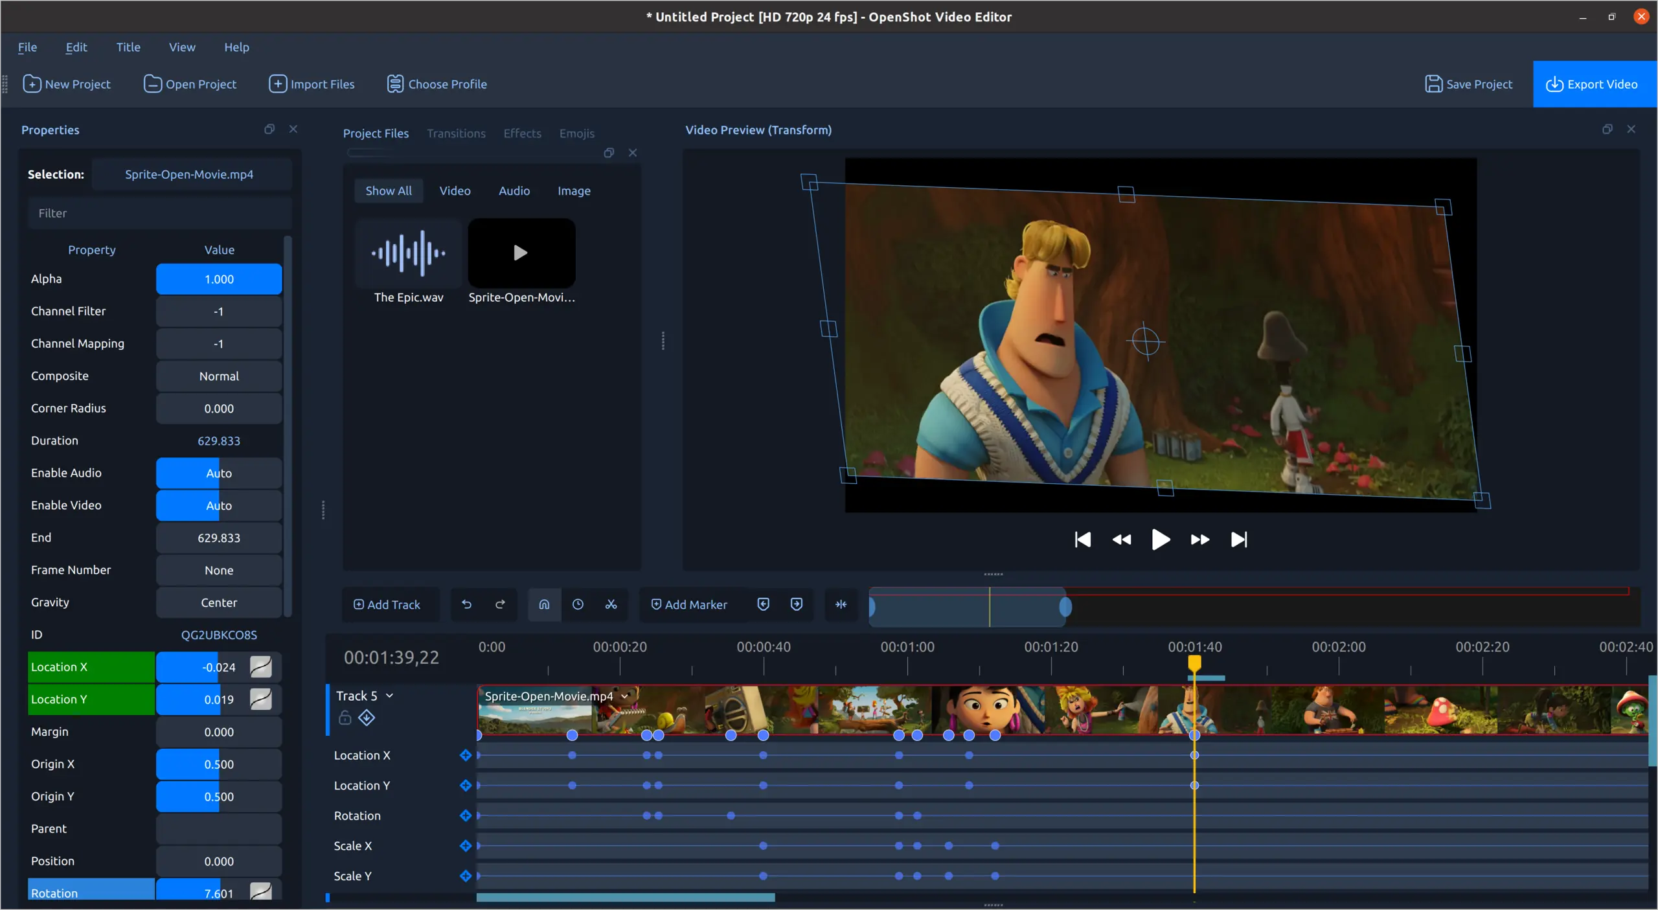Viewport: 1658px width, 910px height.
Task: Click the Rotation row keyframe icon
Action: [465, 815]
